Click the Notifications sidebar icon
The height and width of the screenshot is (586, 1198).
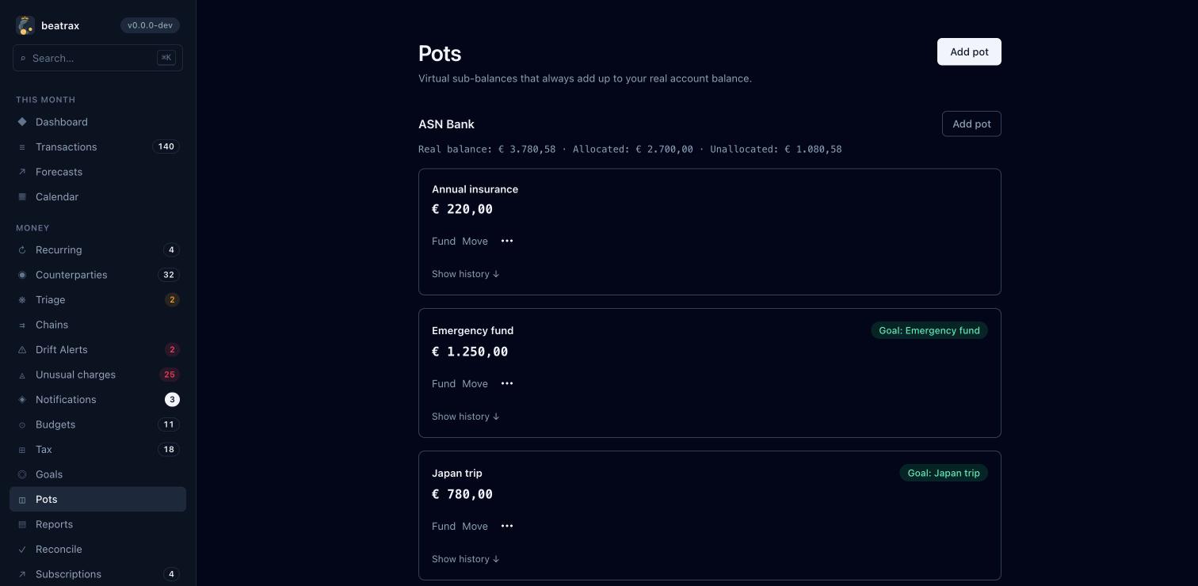[22, 400]
